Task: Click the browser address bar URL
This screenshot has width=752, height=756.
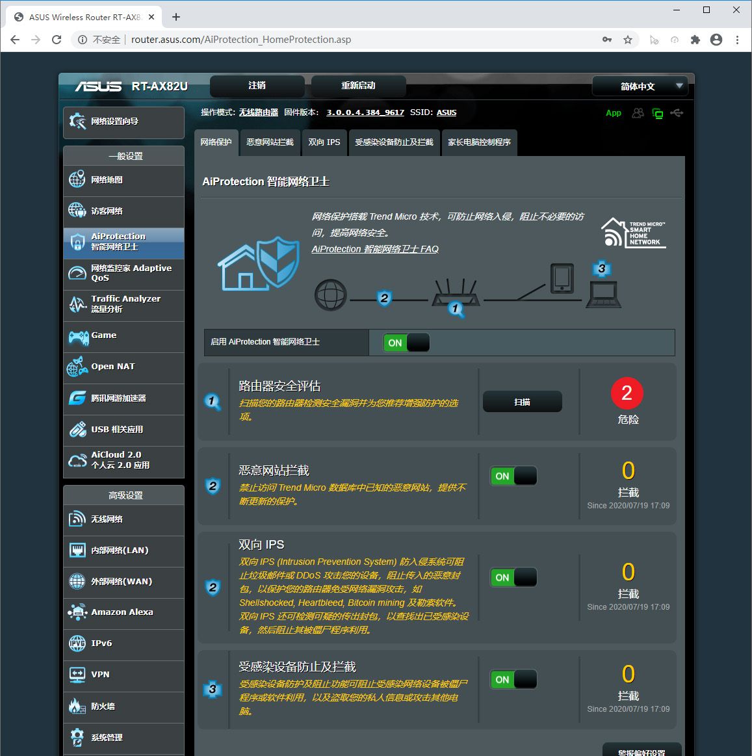Action: click(240, 39)
